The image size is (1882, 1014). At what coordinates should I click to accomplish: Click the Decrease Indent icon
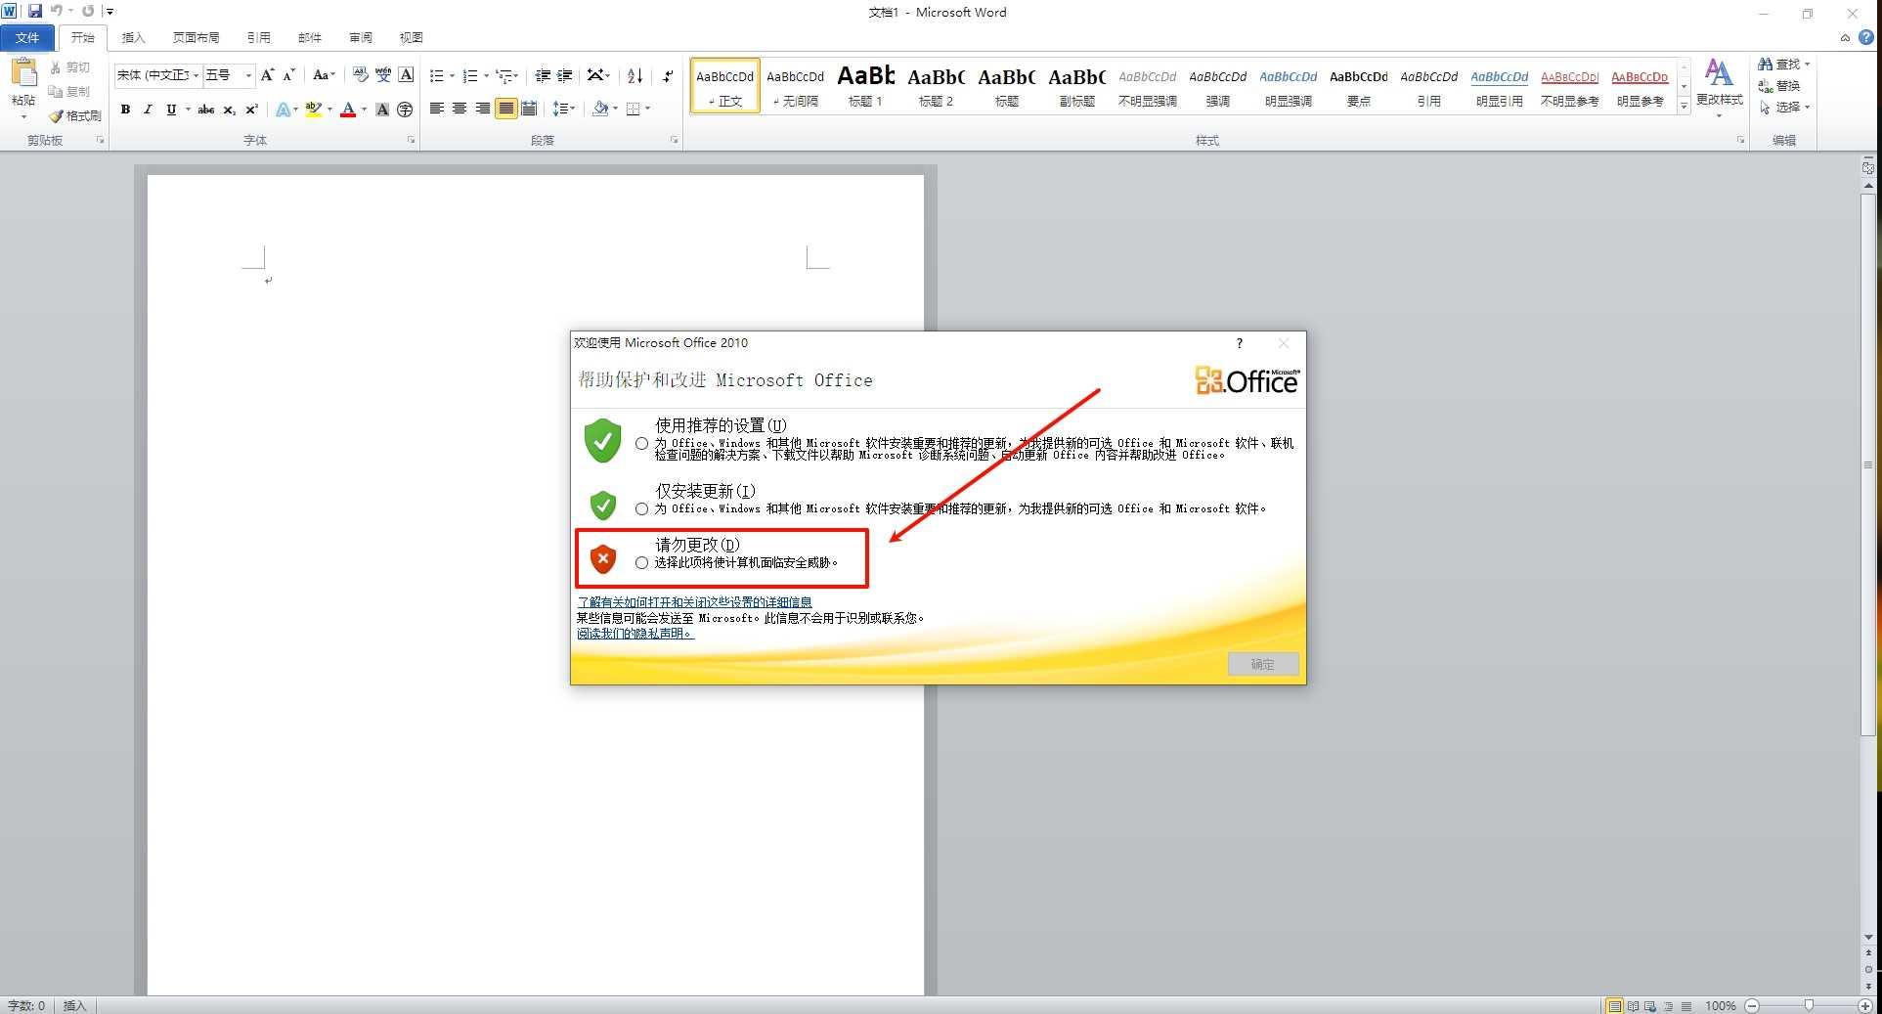coord(543,75)
